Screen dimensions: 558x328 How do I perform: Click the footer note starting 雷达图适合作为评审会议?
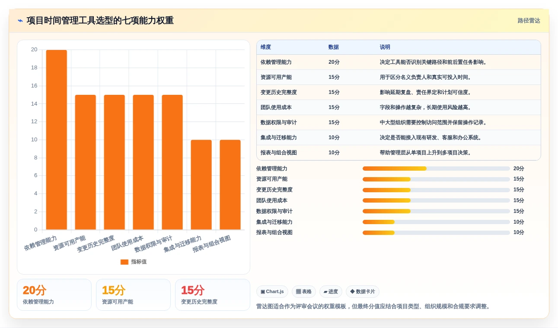coord(373,306)
